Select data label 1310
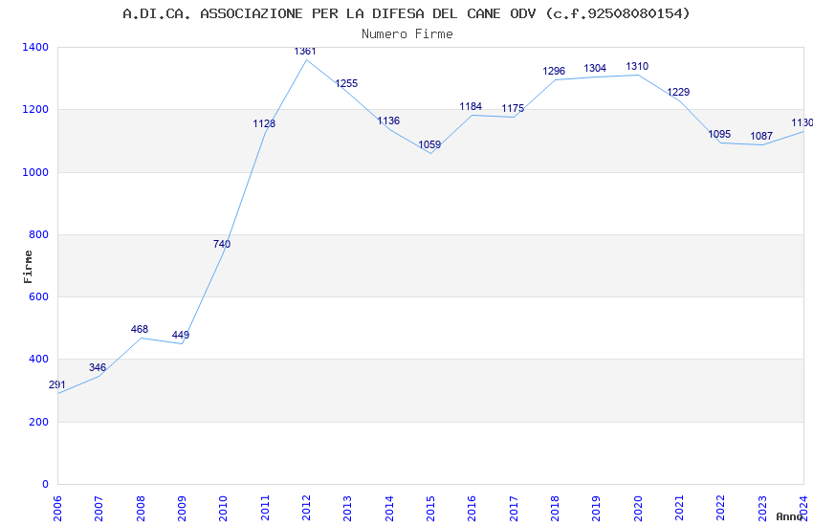 [637, 66]
